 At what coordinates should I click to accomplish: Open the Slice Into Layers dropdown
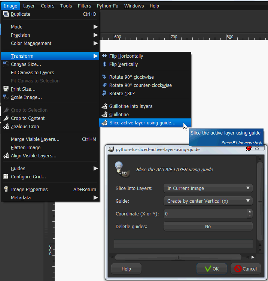(x=208, y=188)
